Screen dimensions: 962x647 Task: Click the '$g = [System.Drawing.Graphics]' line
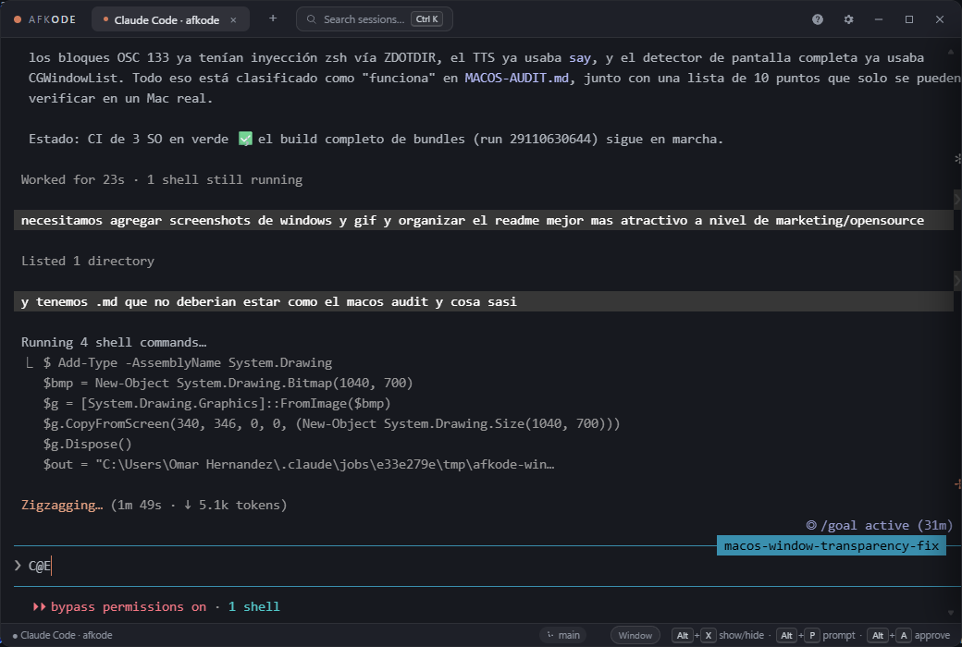(x=216, y=403)
